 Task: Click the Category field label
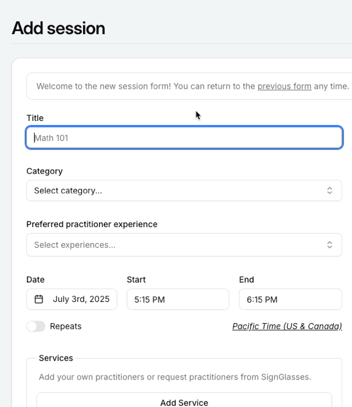pyautogui.click(x=45, y=171)
